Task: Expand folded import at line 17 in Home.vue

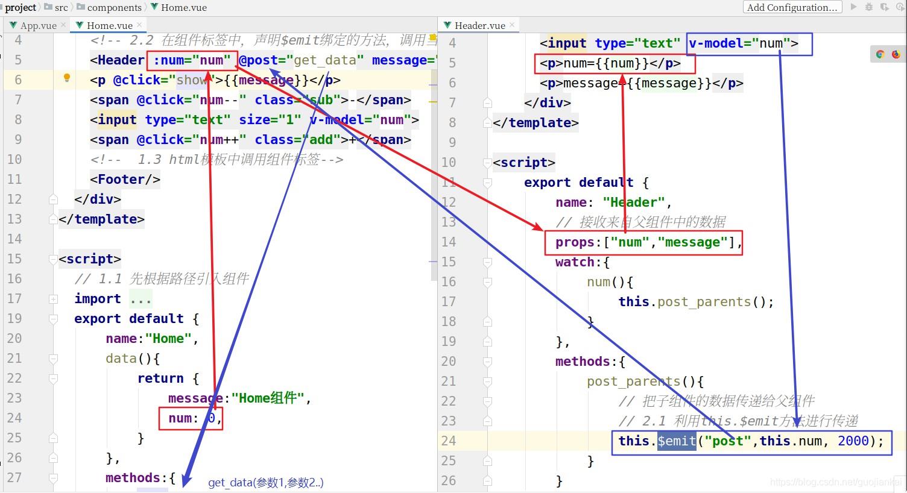Action: 53,299
